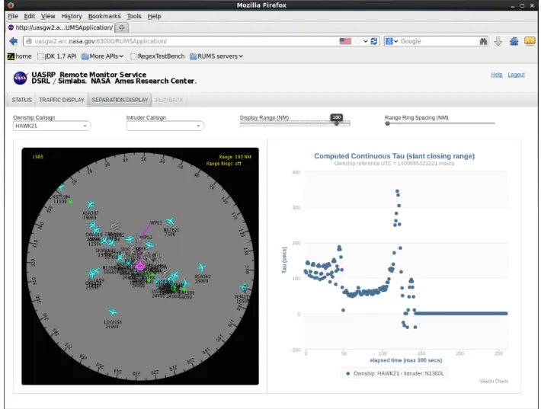Click the reload icon in address bar
This screenshot has width=541, height=409.
click(x=373, y=41)
